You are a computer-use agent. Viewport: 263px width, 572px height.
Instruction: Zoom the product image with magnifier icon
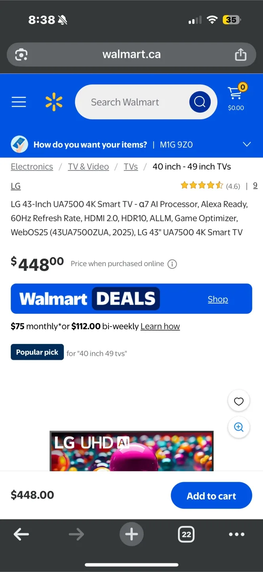coord(239,427)
